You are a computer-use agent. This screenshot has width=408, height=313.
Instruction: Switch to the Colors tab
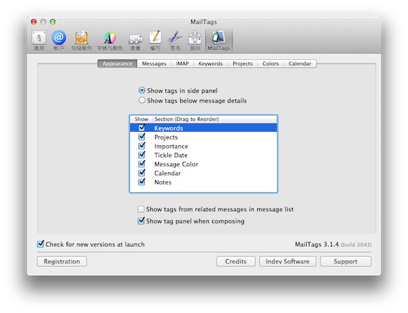click(x=271, y=64)
